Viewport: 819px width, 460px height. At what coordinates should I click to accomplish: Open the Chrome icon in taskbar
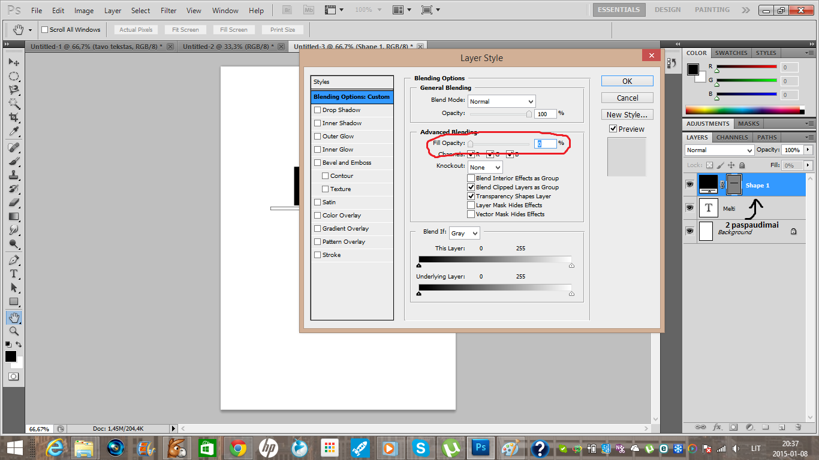click(x=238, y=447)
